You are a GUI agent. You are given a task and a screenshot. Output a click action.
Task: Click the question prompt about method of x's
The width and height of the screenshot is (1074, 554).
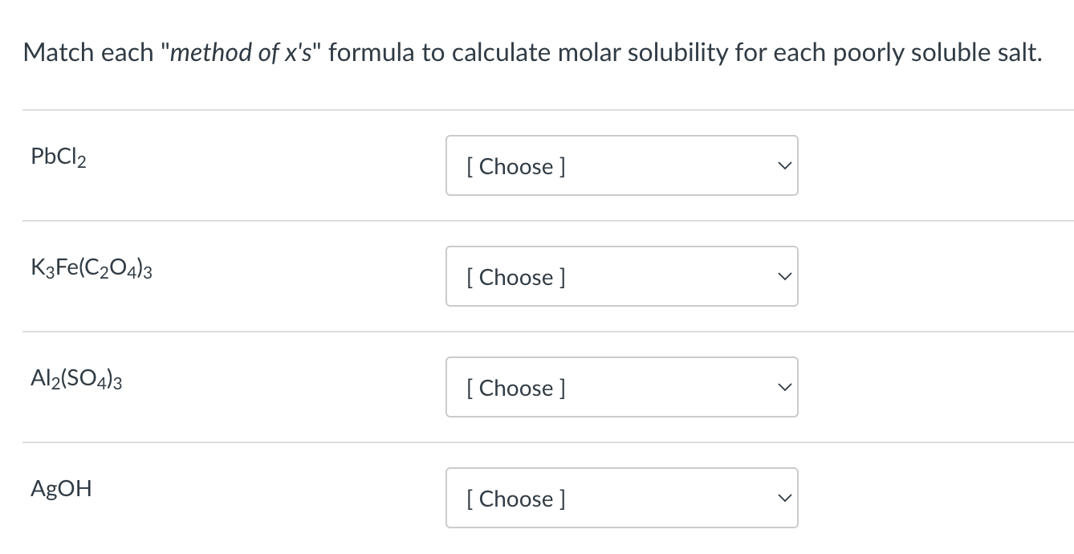532,52
